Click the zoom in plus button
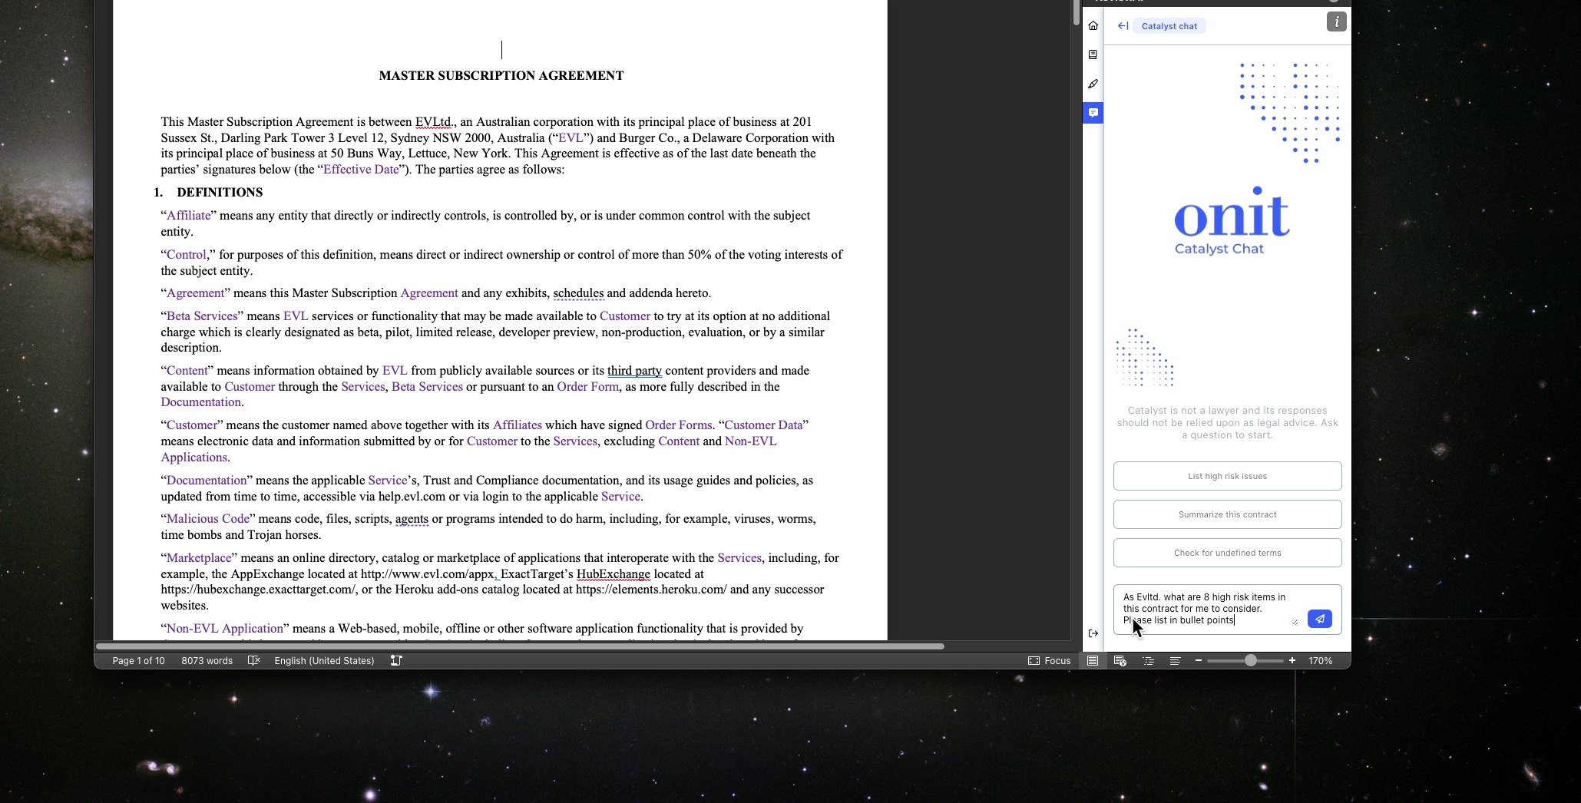The image size is (1581, 803). [1292, 661]
